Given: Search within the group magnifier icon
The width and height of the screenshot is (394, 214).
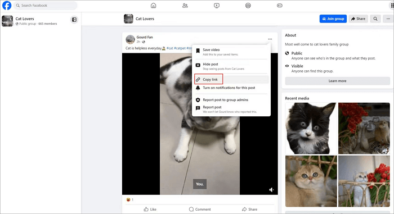Looking at the screenshot, I should tap(375, 19).
